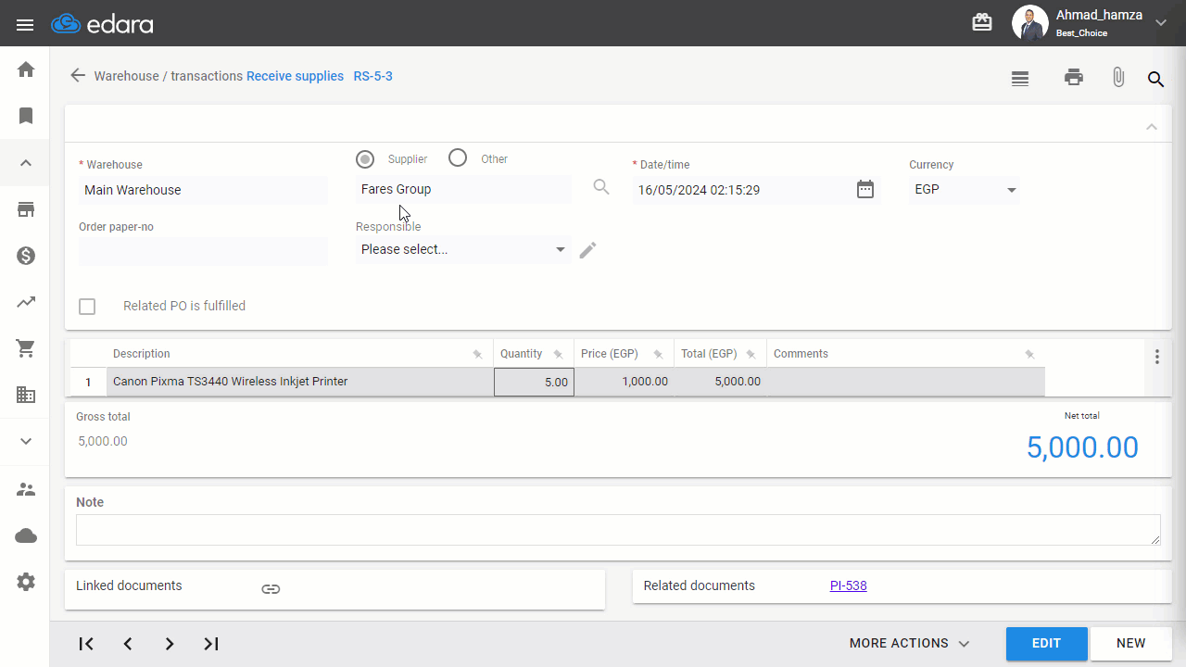The width and height of the screenshot is (1186, 667).
Task: Pin the Description column
Action: 478,354
